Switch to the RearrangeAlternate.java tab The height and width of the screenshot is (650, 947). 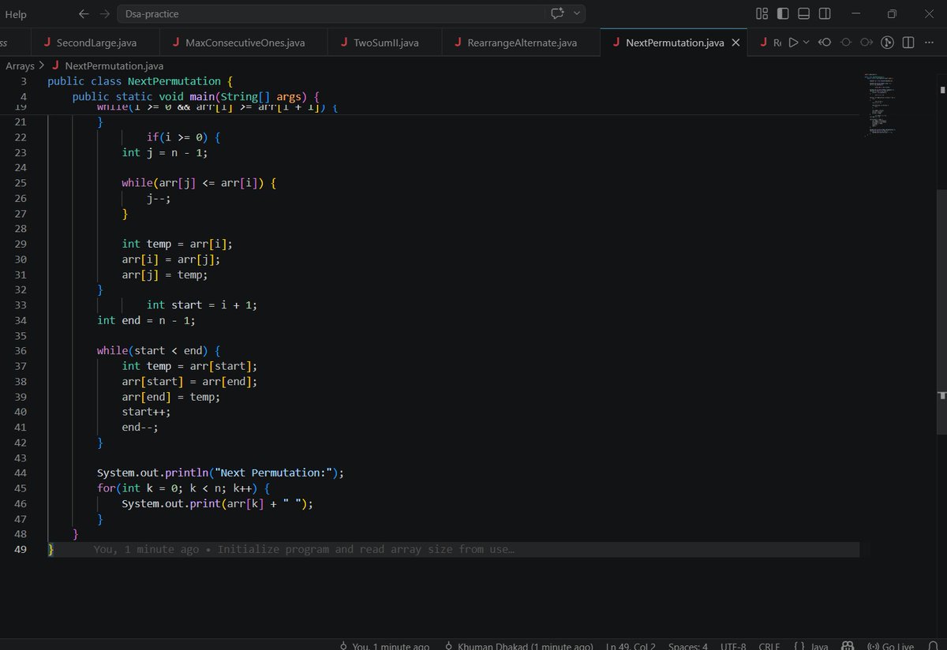click(521, 43)
